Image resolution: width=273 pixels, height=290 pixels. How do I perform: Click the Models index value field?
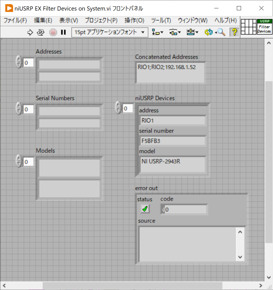pos(28,162)
